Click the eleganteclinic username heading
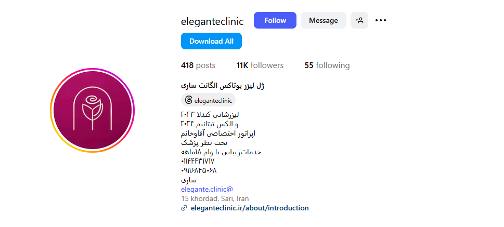This screenshot has height=227, width=504. click(212, 21)
